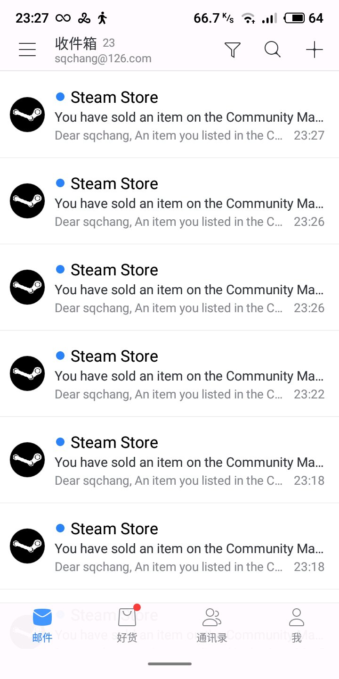
Task: Select the 邮件 mail tab
Action: point(42,625)
